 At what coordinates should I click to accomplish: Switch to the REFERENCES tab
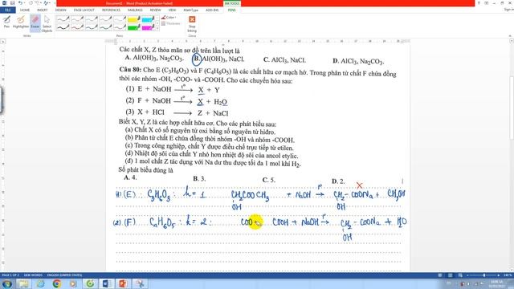[x=111, y=10]
